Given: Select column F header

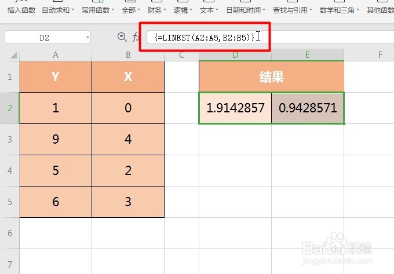Looking at the screenshot, I should tap(369, 55).
